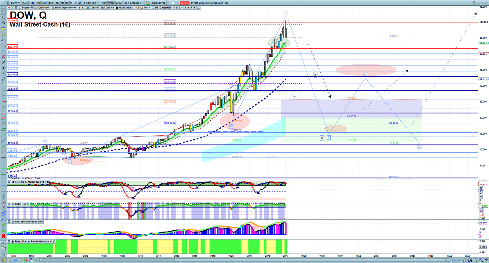Open the '10 k unidades' dropdown

click(134, 3)
